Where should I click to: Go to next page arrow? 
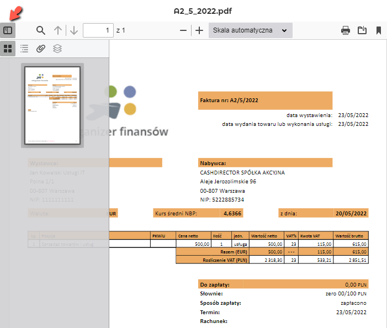coord(74,30)
